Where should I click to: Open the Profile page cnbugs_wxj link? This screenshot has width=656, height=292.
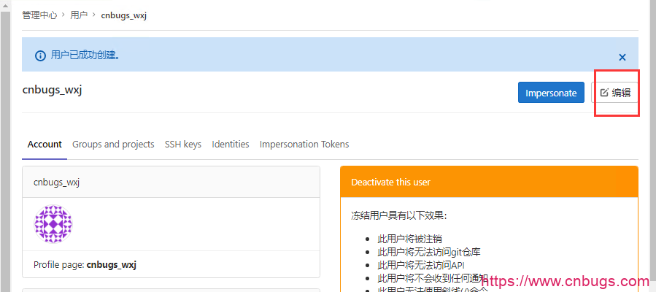(111, 264)
